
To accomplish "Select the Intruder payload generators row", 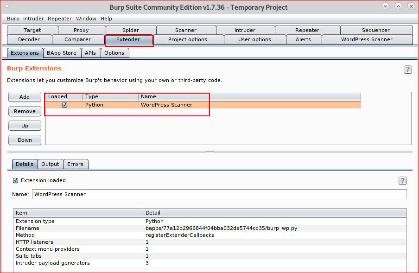I will (x=210, y=263).
